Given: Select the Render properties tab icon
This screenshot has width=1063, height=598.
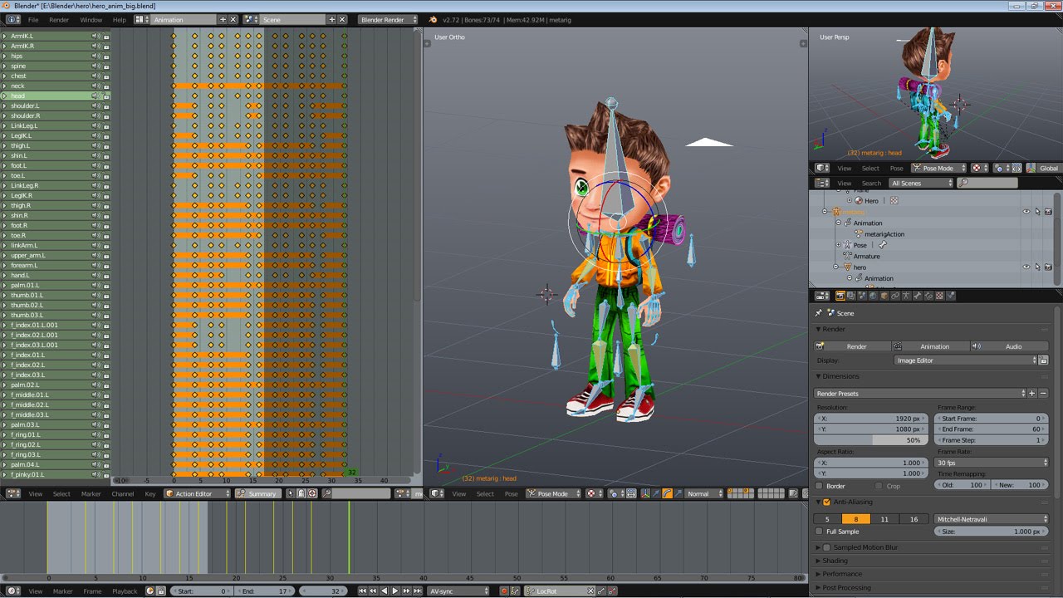Looking at the screenshot, I should pos(840,296).
